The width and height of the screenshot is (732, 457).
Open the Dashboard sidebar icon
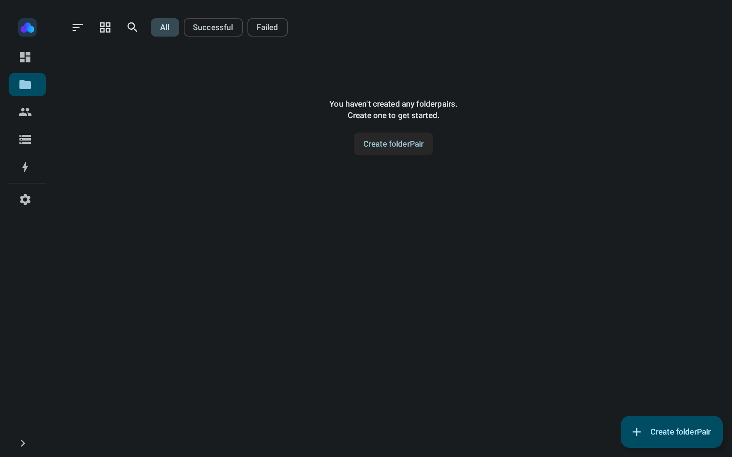click(25, 57)
